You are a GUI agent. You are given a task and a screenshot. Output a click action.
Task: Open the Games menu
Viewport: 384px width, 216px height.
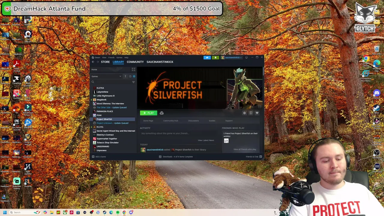pyautogui.click(x=119, y=58)
